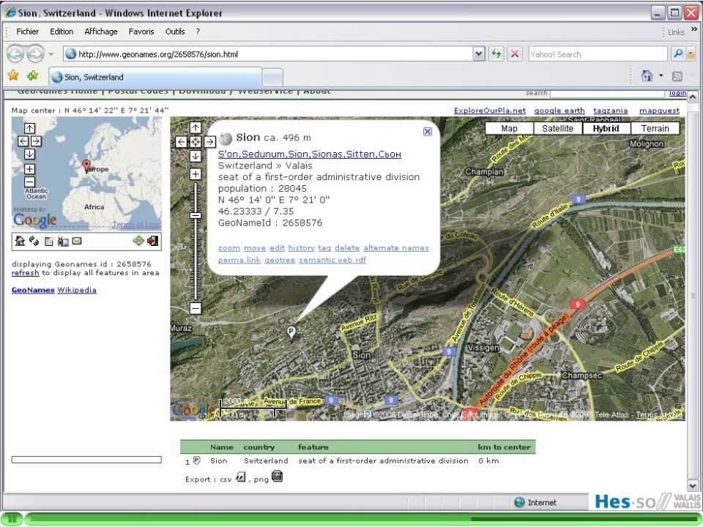Expand the Home button dropdown arrow
This screenshot has width=703, height=527.
(x=661, y=75)
